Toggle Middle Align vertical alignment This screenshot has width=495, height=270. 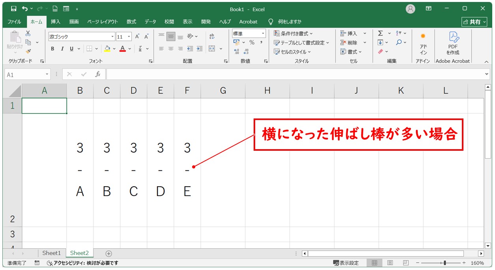click(171, 37)
